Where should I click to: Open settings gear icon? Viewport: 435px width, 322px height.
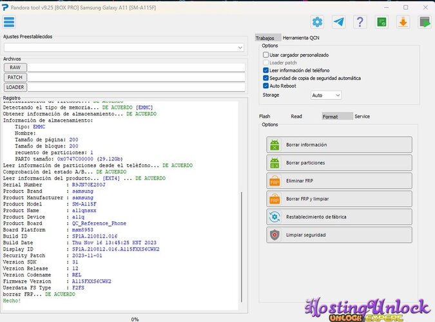pos(317,22)
